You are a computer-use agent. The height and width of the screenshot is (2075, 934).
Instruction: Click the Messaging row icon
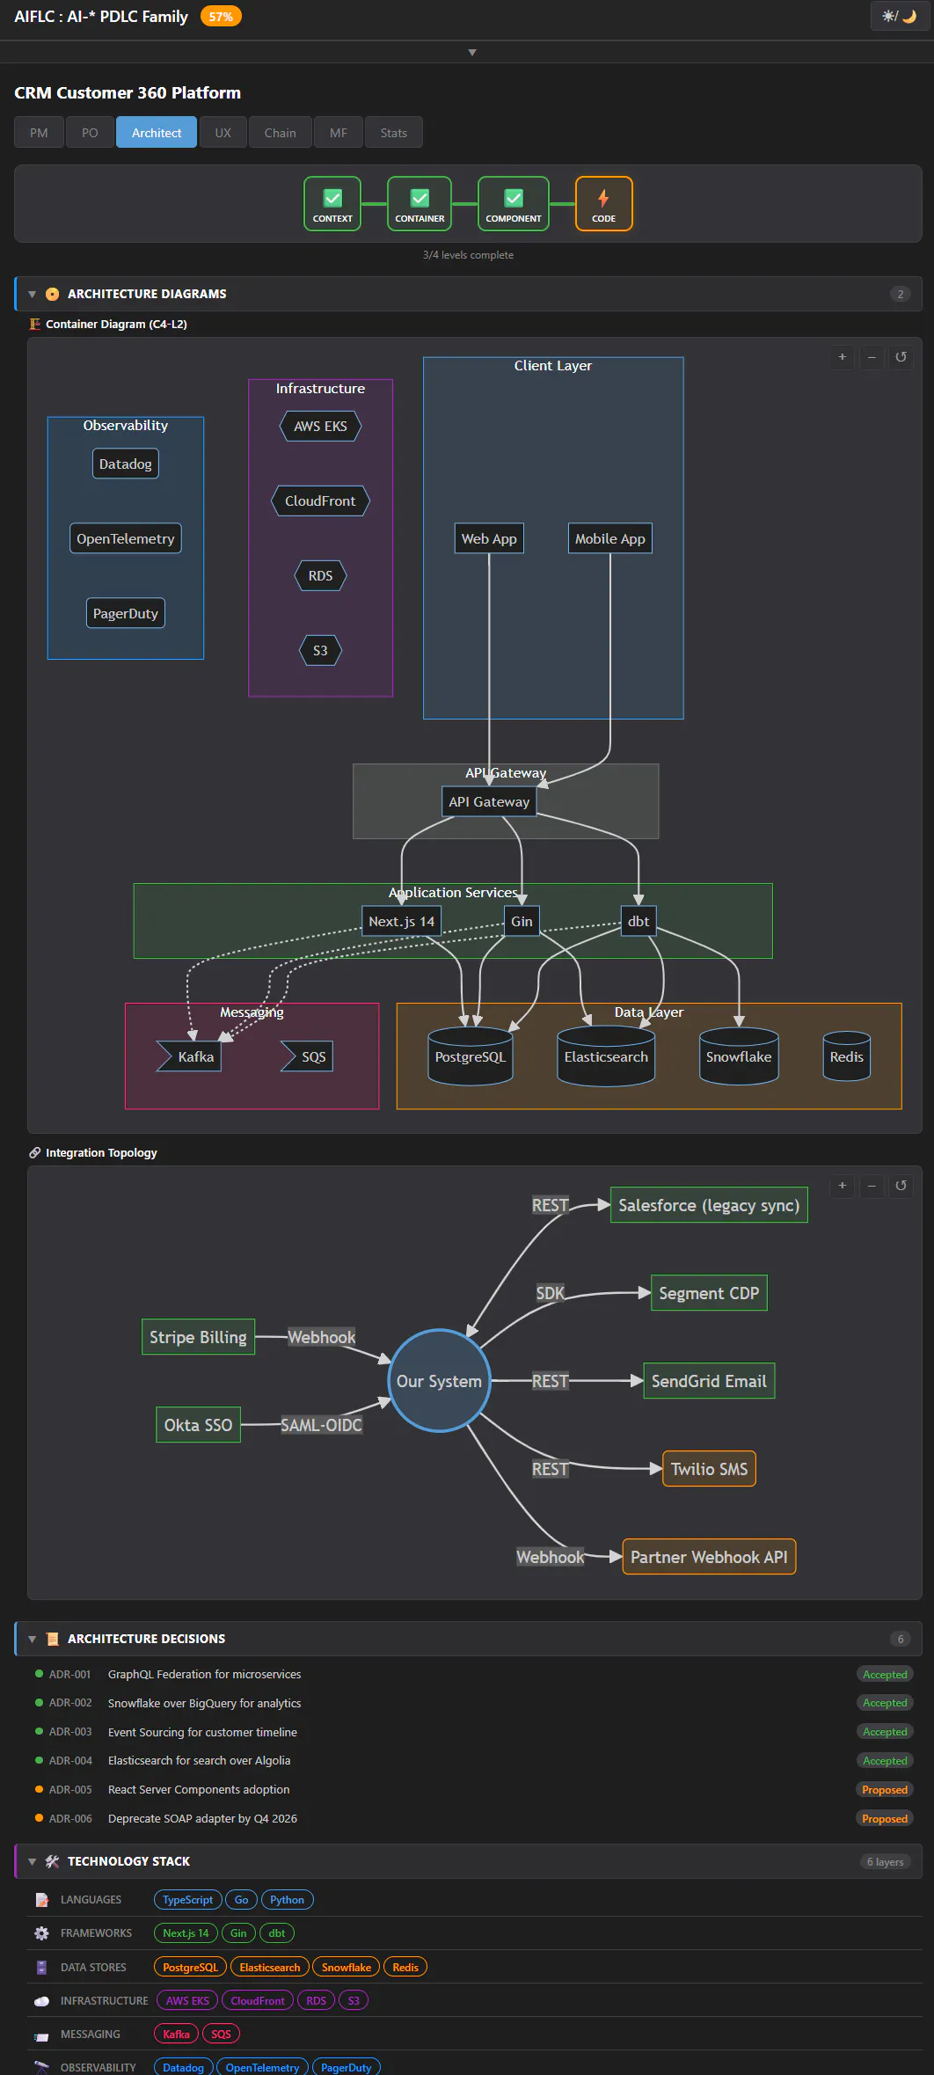(41, 2035)
